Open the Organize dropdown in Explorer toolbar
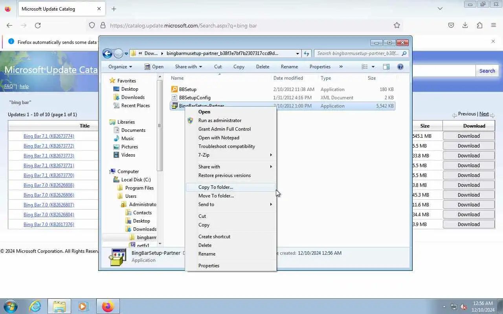Screen dimensions: 503x314 click(x=120, y=67)
